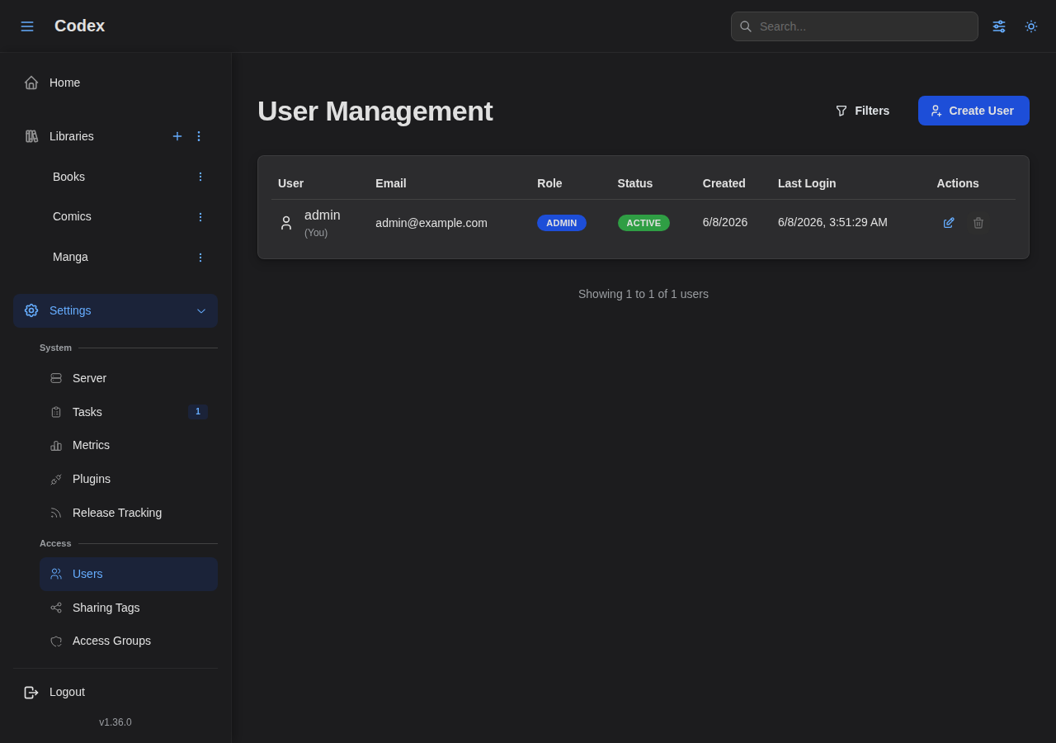
Task: Open the Metrics page
Action: click(129, 445)
